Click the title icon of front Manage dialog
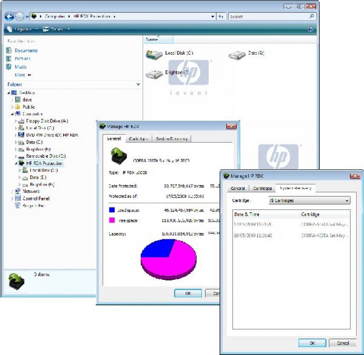The height and width of the screenshot is (355, 364). (226, 176)
